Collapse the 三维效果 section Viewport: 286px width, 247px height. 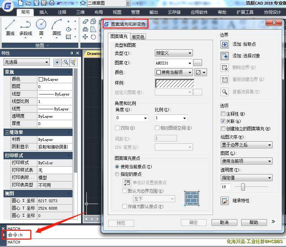(x=69, y=132)
